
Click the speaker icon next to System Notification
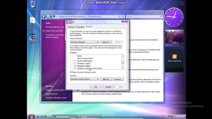[x=75, y=61]
